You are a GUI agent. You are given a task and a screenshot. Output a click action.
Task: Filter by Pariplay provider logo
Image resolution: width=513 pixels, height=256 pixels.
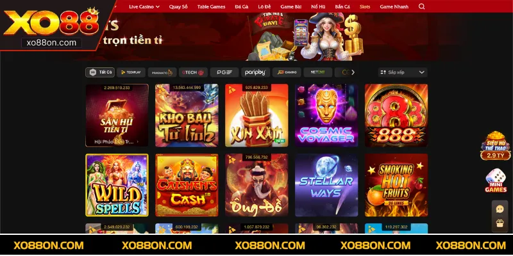click(x=255, y=72)
